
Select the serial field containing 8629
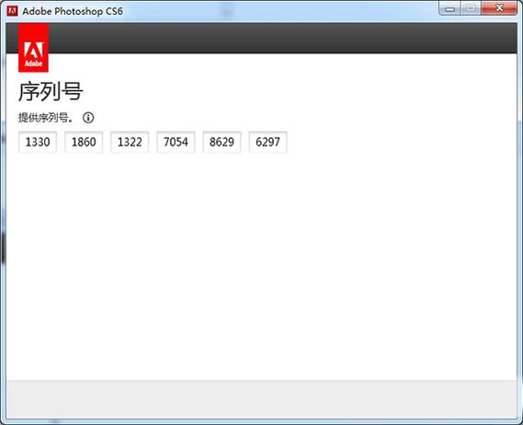222,143
